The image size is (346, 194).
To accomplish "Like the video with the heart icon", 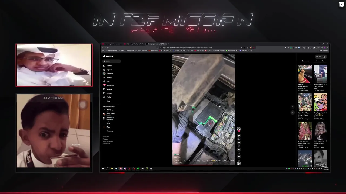I will pos(239,136).
